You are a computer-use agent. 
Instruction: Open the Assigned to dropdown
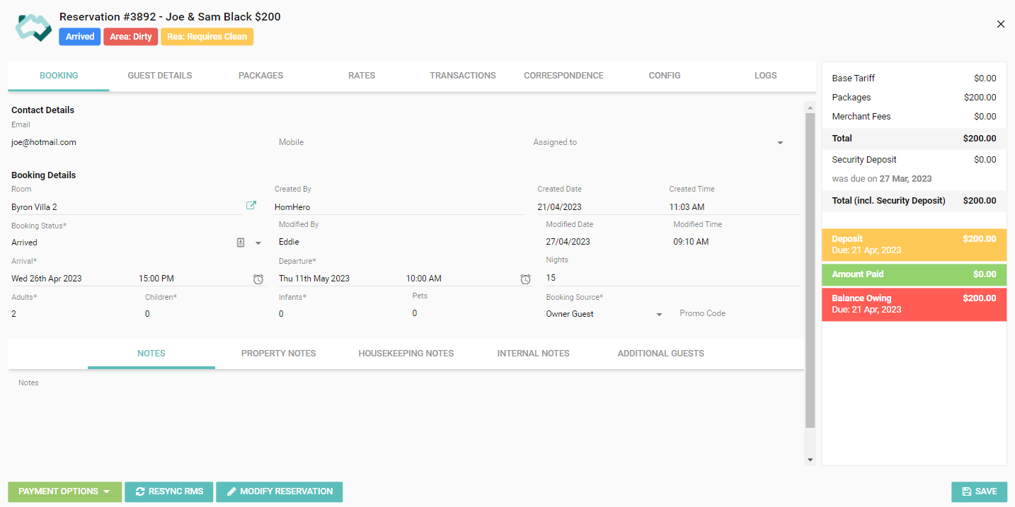pyautogui.click(x=780, y=143)
